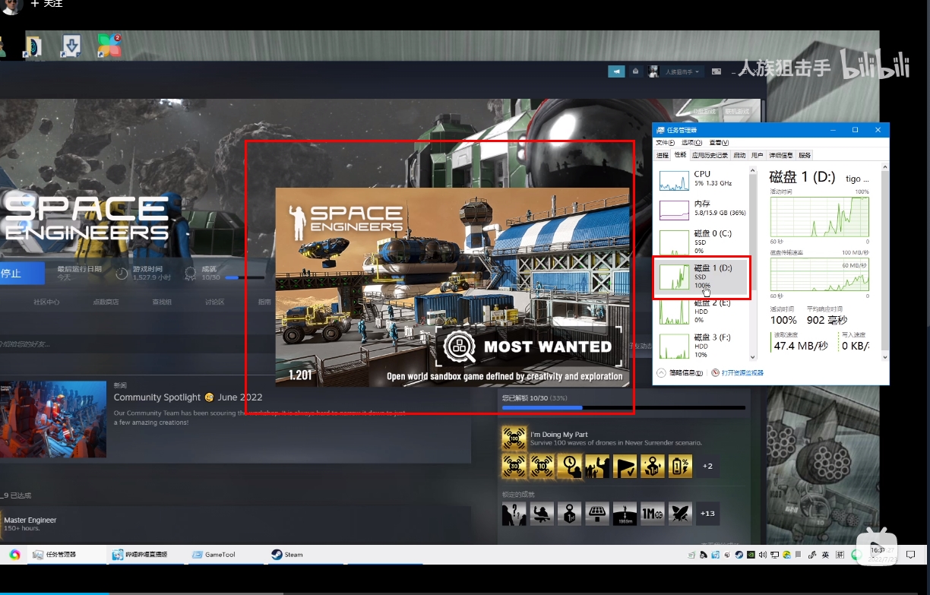Switch to the 应用历史记录 tab in Task Manager

(710, 155)
